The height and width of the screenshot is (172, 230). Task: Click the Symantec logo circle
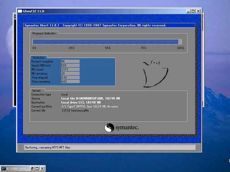tap(109, 128)
